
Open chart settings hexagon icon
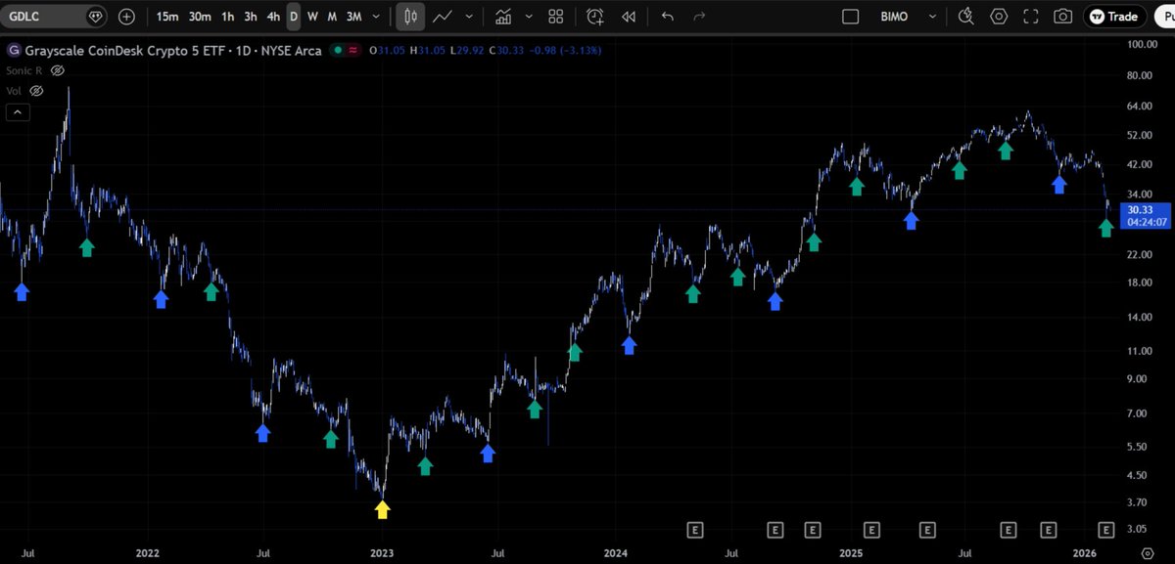click(x=999, y=17)
